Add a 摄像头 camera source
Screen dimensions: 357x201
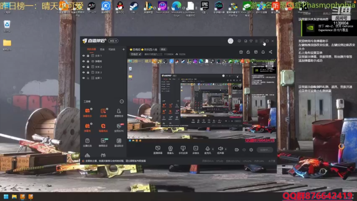point(170,150)
